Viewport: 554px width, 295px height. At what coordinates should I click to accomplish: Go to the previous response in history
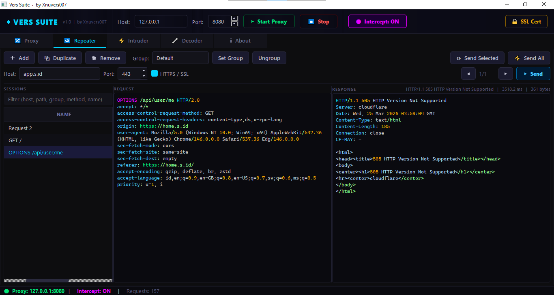tap(468, 74)
